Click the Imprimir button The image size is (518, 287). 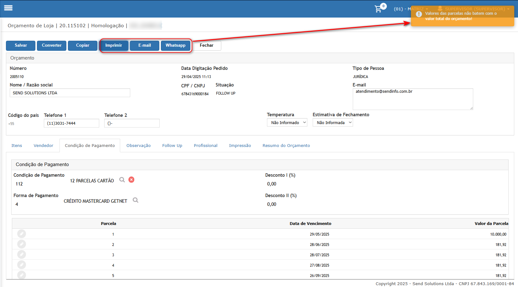(114, 45)
